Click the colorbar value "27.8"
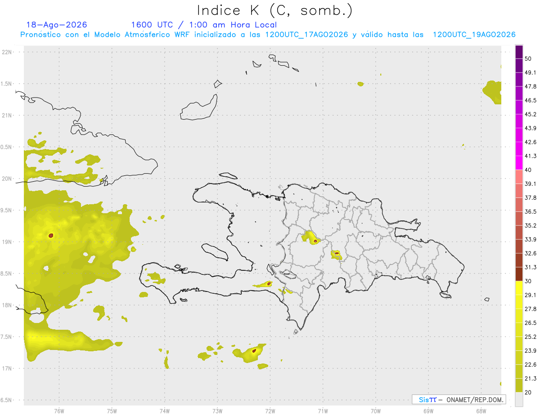 pyautogui.click(x=531, y=309)
